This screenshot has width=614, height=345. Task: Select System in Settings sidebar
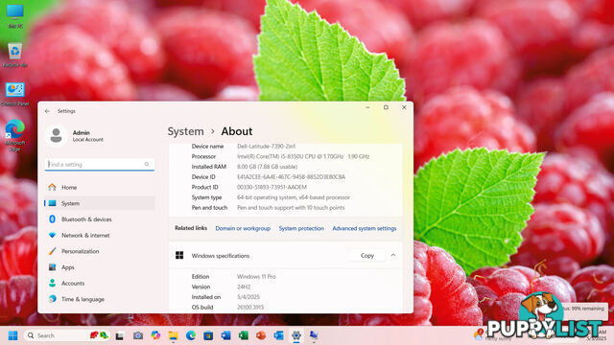tap(100, 203)
